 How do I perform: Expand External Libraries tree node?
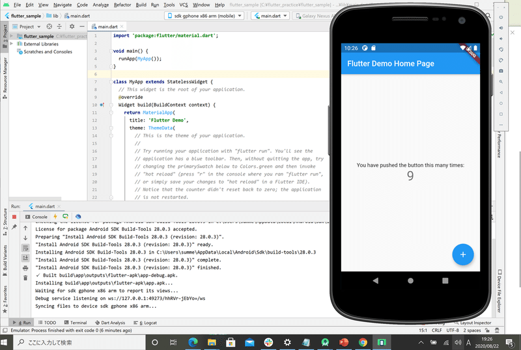pos(12,44)
